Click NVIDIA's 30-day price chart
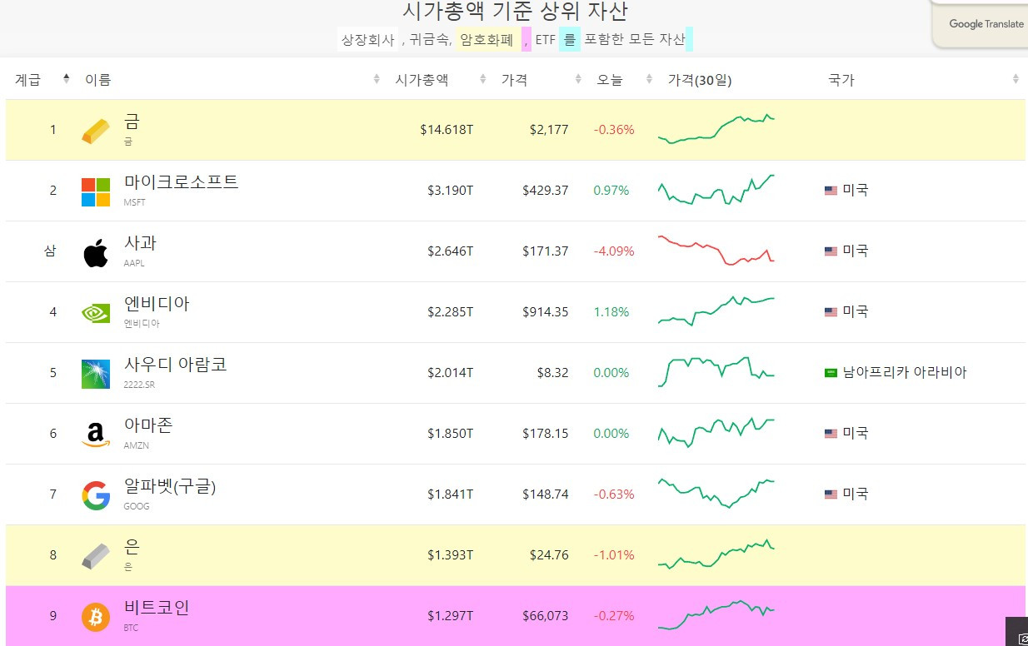This screenshot has height=646, width=1028. point(716,311)
